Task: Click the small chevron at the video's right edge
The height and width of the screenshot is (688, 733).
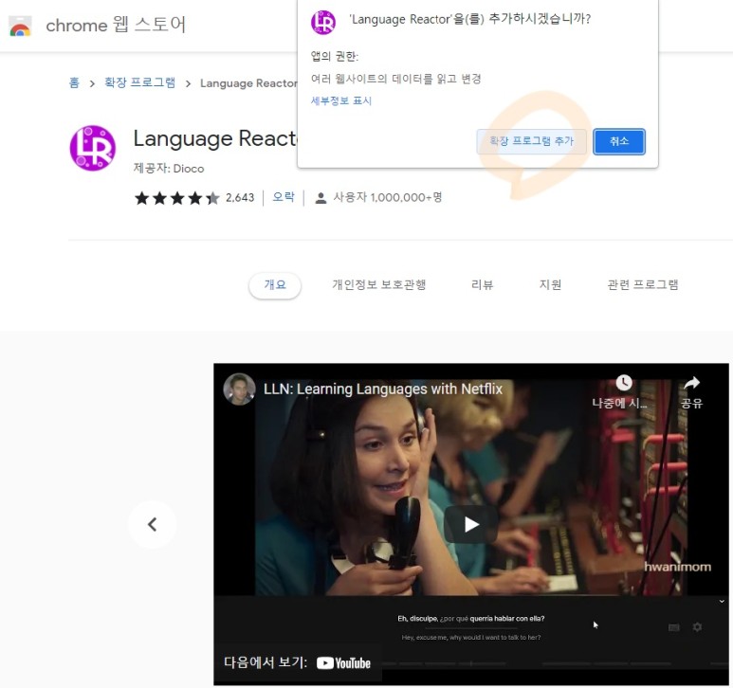Action: [x=722, y=602]
